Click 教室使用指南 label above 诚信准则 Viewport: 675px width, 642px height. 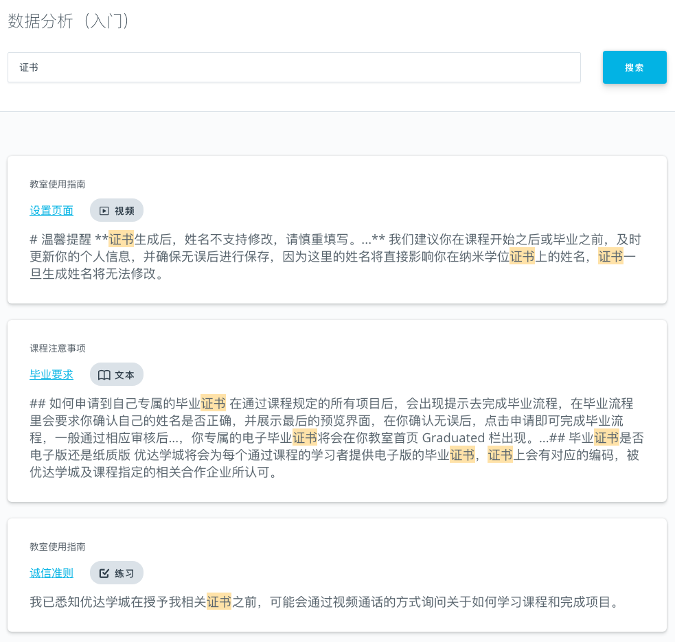58,547
